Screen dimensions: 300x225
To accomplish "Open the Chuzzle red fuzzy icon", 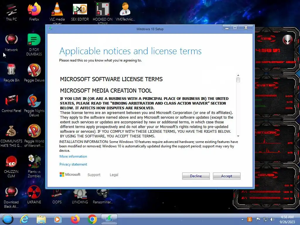I will click(11, 166).
